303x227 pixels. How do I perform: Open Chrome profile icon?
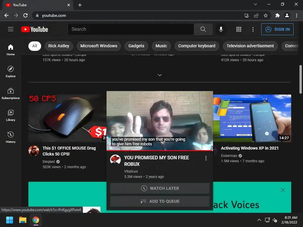point(287,15)
